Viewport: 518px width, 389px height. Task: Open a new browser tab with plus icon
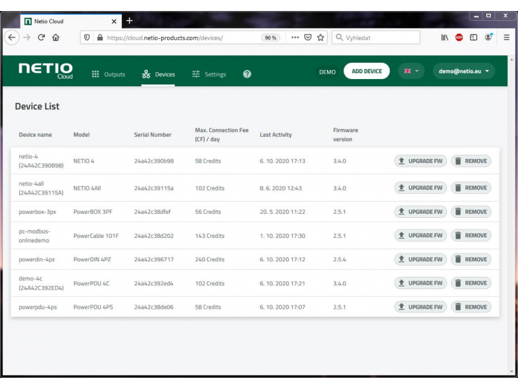pos(129,21)
